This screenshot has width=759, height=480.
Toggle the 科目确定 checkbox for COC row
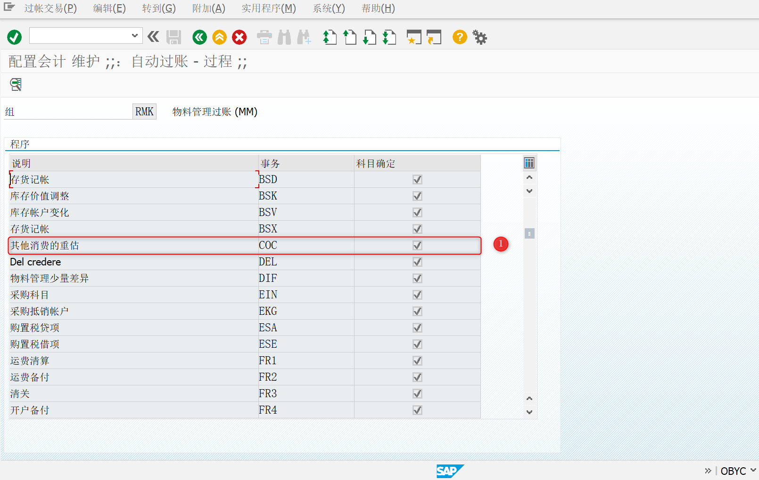(x=417, y=245)
